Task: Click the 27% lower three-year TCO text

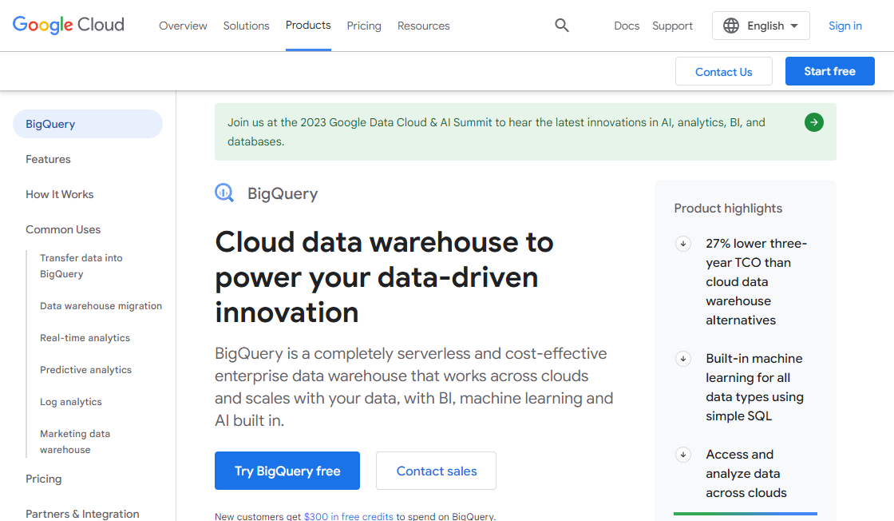Action: point(756,282)
